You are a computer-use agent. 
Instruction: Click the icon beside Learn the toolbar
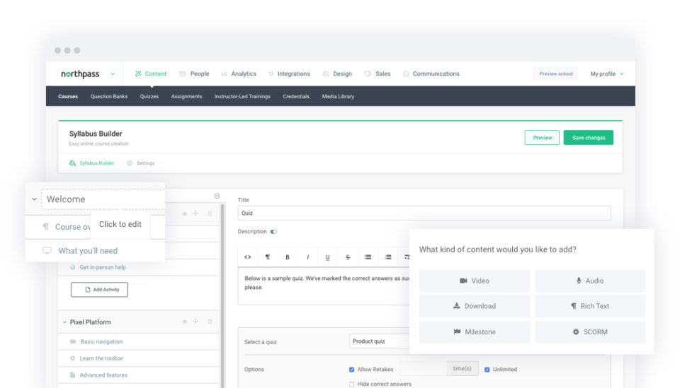(72, 358)
